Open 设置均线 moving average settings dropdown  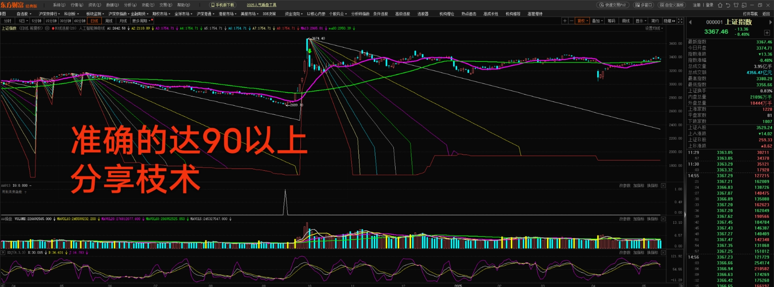point(654,28)
